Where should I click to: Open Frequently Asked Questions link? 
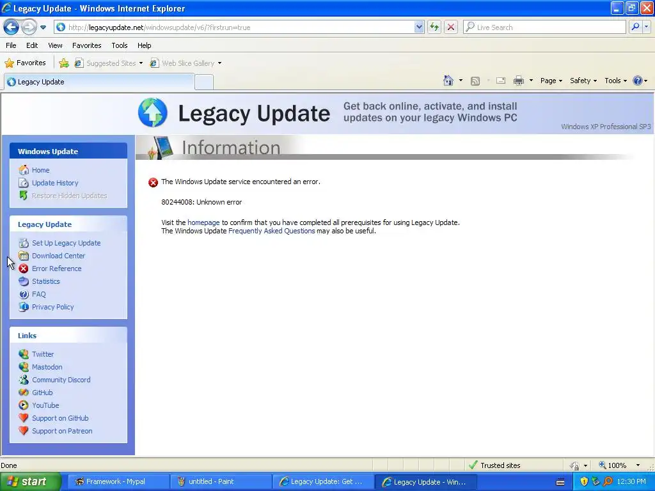pyautogui.click(x=271, y=231)
